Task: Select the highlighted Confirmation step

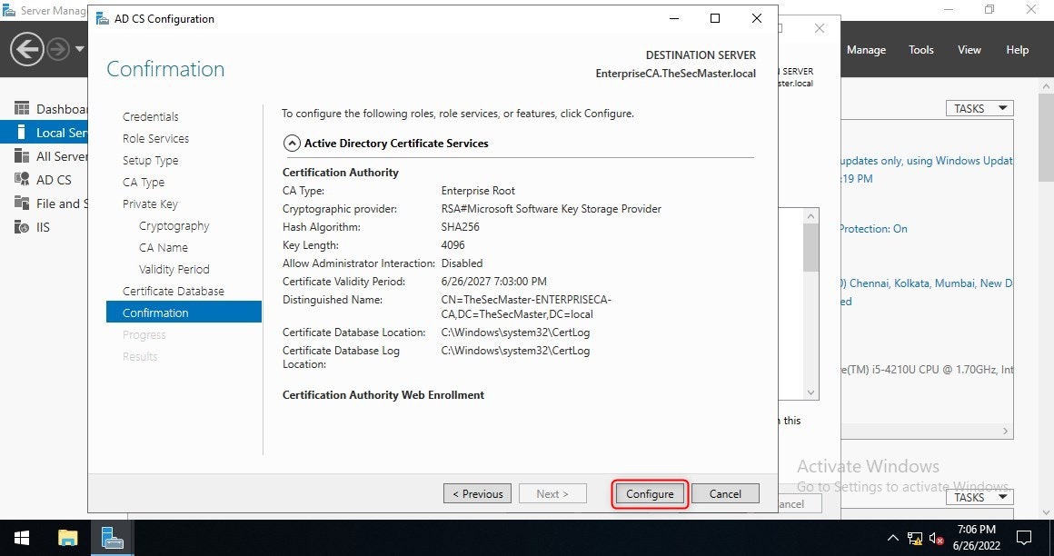Action: click(x=184, y=313)
